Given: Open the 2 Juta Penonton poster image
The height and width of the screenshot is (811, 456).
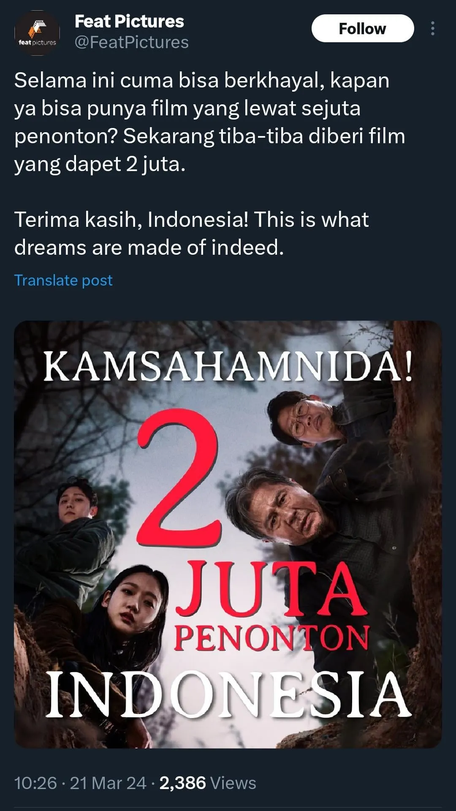Looking at the screenshot, I should click(x=228, y=534).
